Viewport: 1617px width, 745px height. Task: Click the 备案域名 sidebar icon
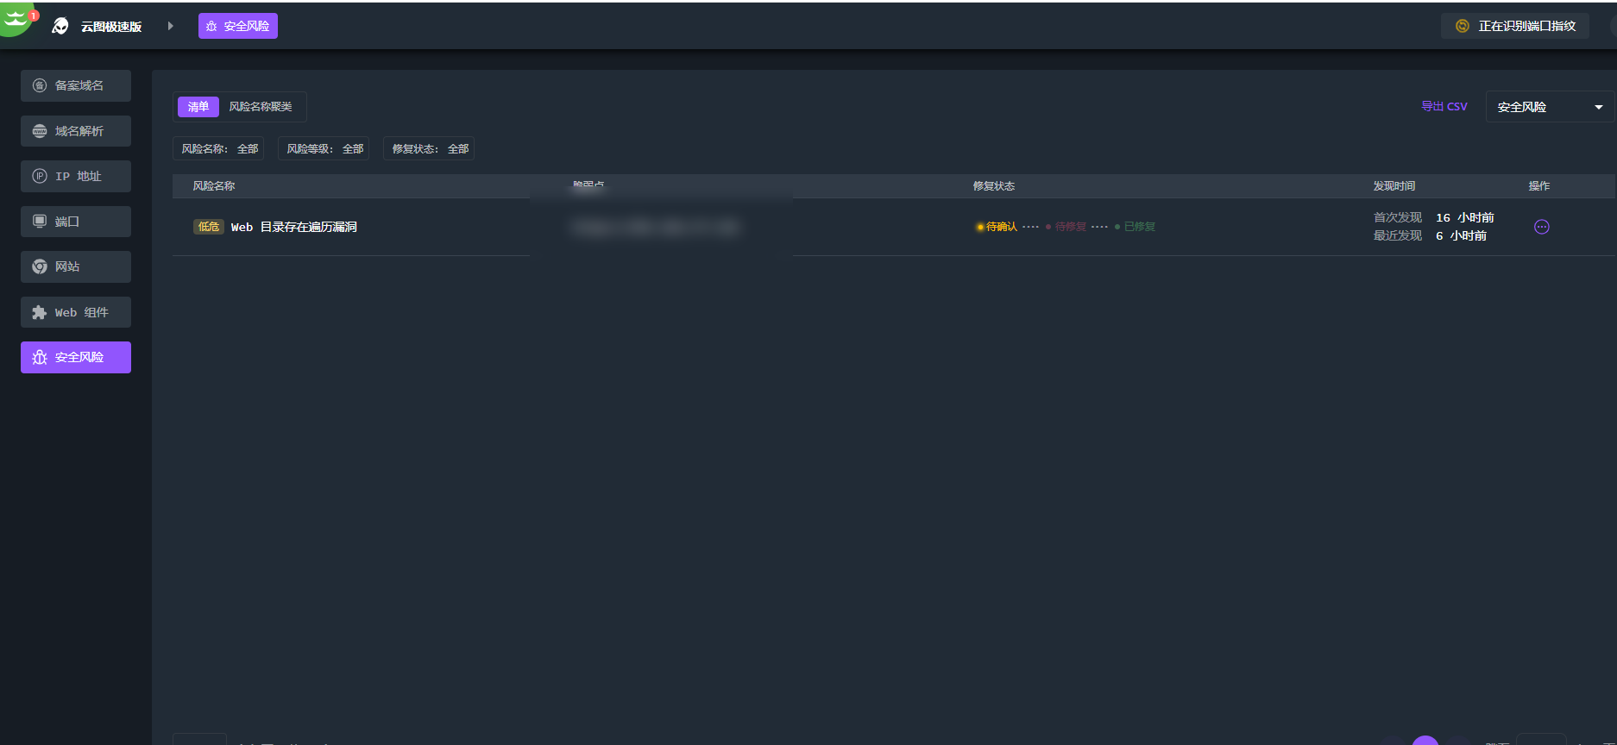pos(40,85)
